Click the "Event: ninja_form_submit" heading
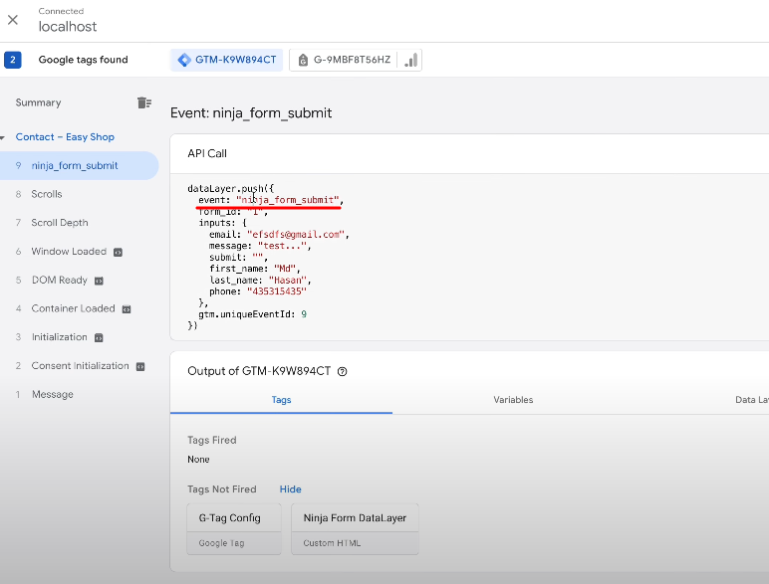The height and width of the screenshot is (584, 769). 251,113
